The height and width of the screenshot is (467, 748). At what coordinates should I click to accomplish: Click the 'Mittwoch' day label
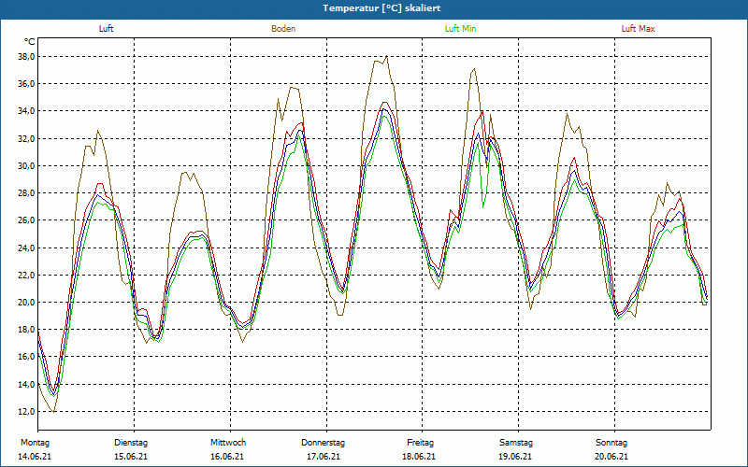tap(228, 443)
